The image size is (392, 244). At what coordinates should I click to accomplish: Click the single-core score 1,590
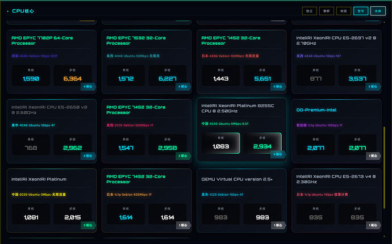tap(31, 79)
